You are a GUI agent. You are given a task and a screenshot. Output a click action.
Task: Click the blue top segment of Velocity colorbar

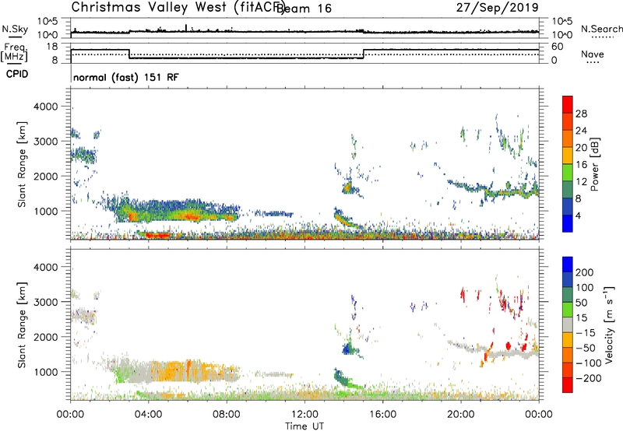[568, 265]
